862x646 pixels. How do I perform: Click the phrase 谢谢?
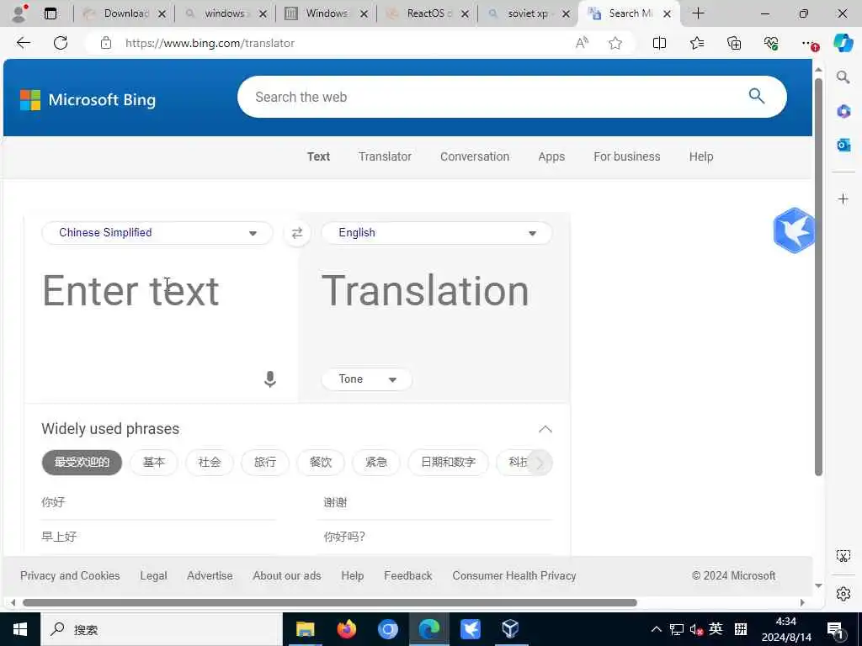(335, 502)
